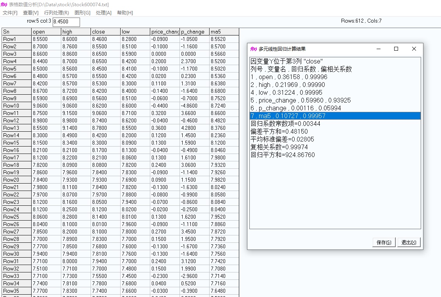Select result line '6 , p_change , 0.00116'
This screenshot has width=441, height=297.
click(335, 108)
